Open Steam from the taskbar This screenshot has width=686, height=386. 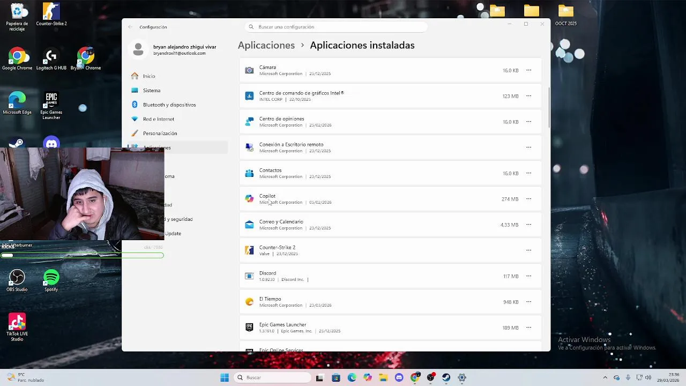(x=446, y=377)
